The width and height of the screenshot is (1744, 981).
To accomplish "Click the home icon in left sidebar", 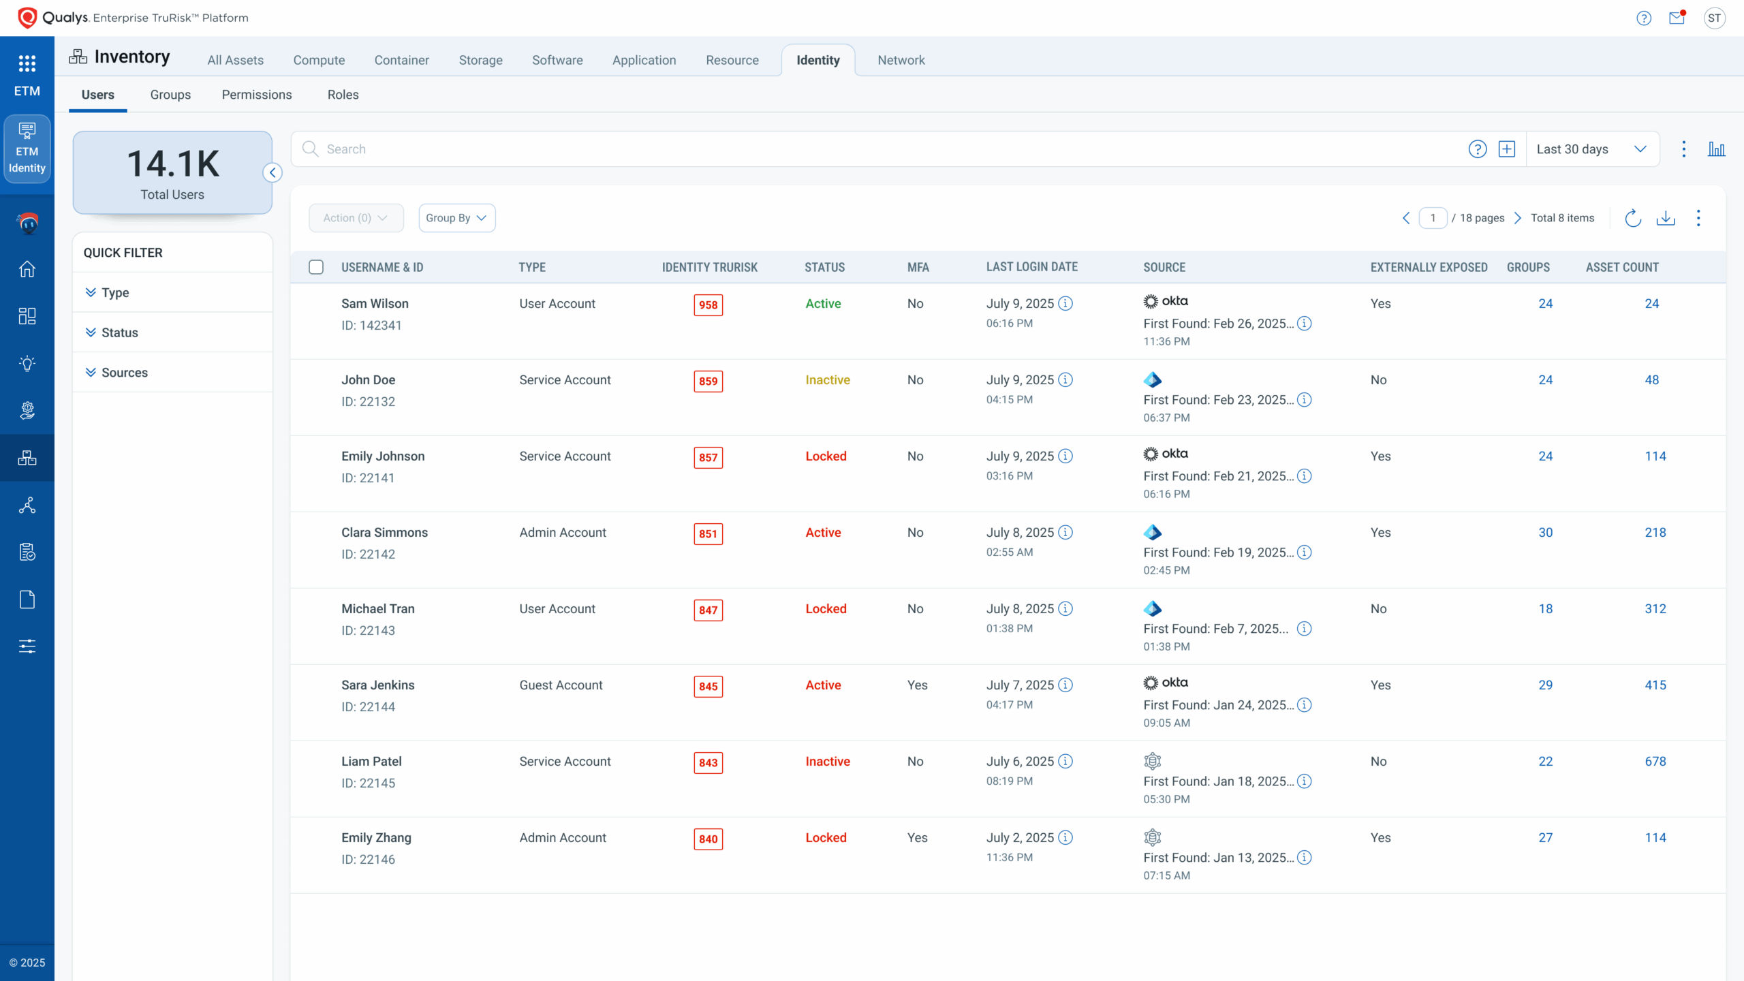I will point(27,269).
